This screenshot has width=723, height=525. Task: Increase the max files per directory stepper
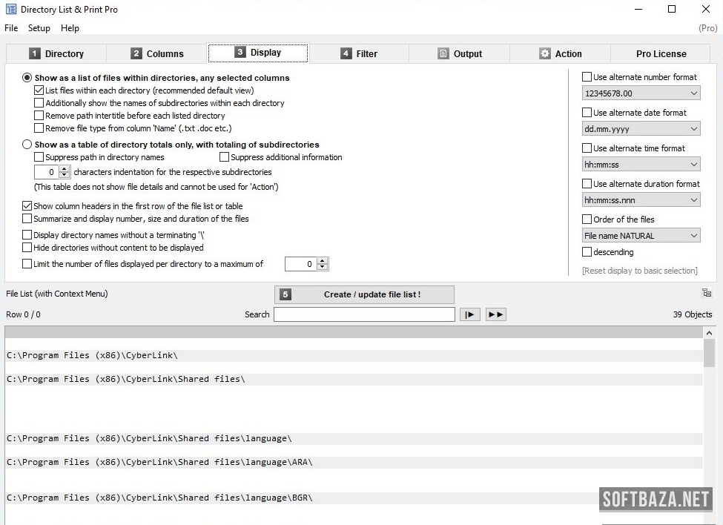click(x=323, y=260)
